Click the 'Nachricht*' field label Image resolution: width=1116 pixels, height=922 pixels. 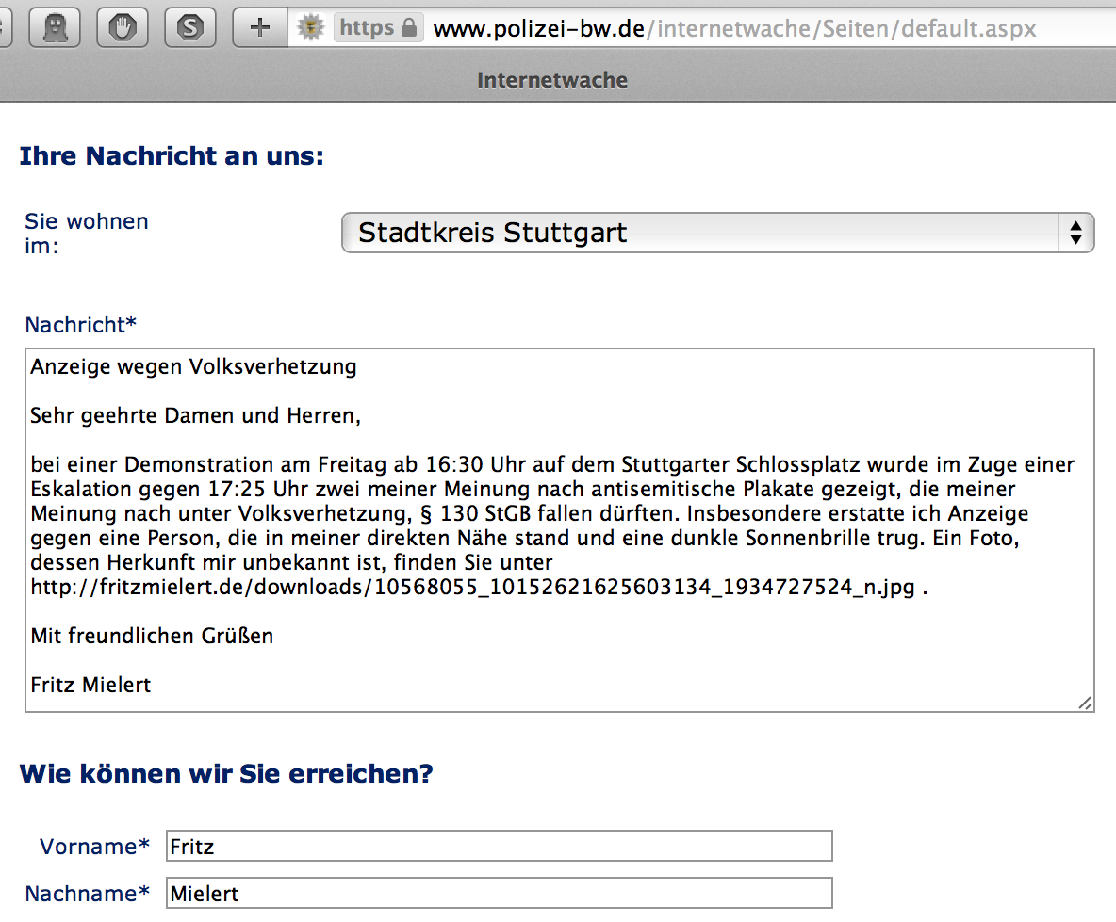[81, 325]
